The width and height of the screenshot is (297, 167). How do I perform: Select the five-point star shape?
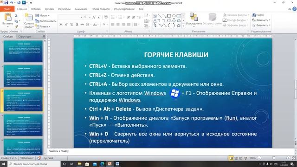179,26
